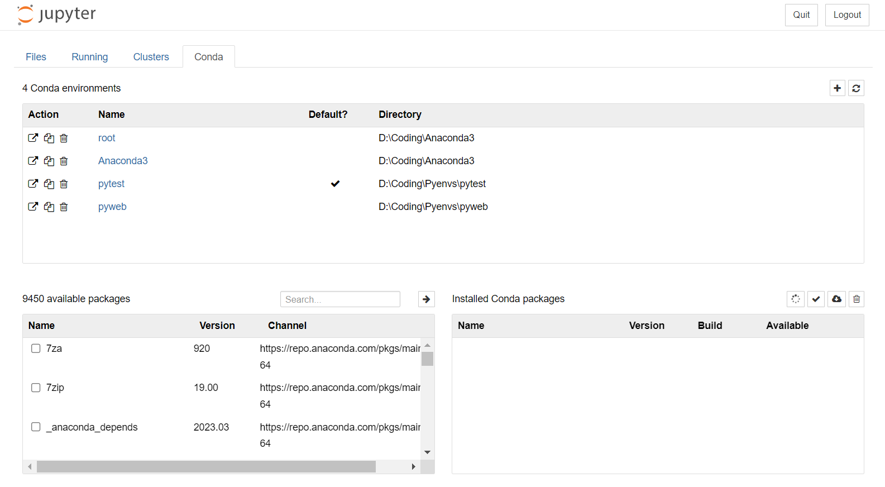The image size is (885, 487).
Task: Click the 9450 available packages label
Action: pos(76,299)
